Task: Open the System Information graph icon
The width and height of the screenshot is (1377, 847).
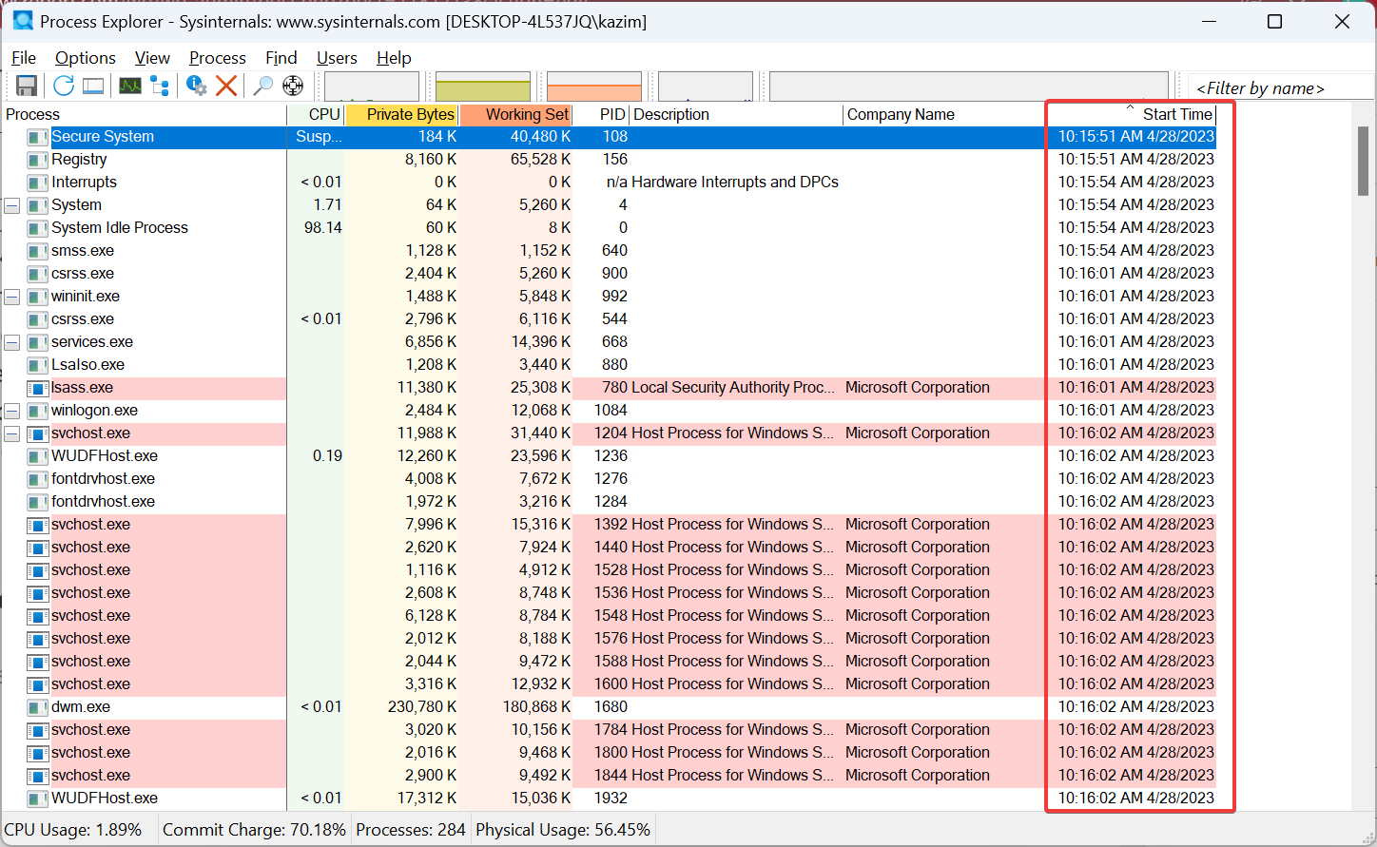Action: pyautogui.click(x=130, y=86)
